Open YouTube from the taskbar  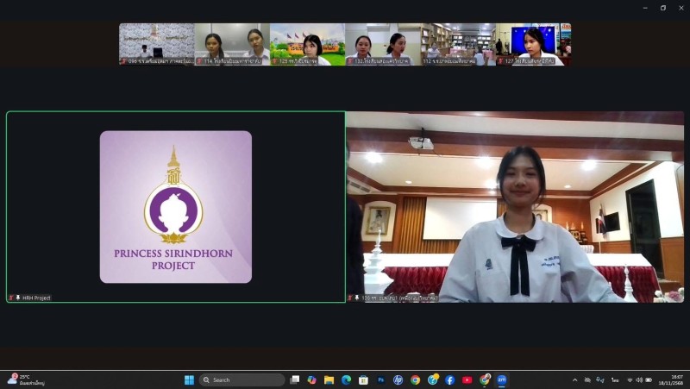[467, 380]
